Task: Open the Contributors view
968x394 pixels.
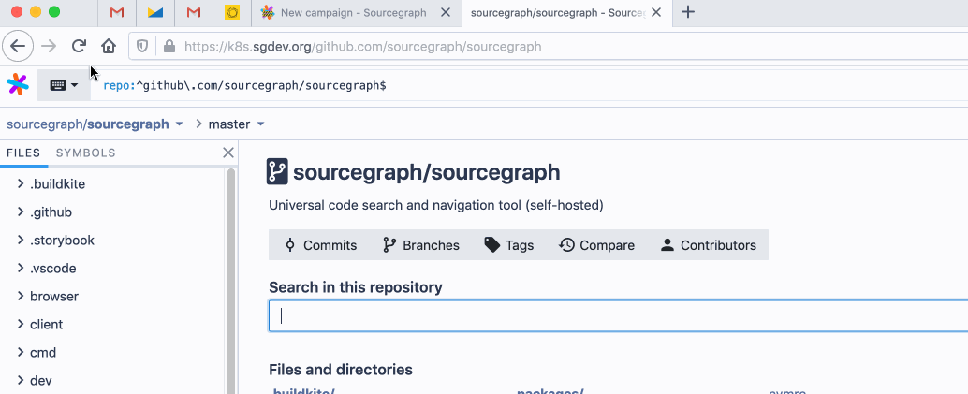Action: (x=708, y=245)
